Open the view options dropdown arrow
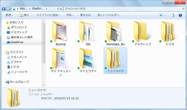 (165, 15)
